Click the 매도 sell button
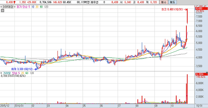 [x=172, y=2]
